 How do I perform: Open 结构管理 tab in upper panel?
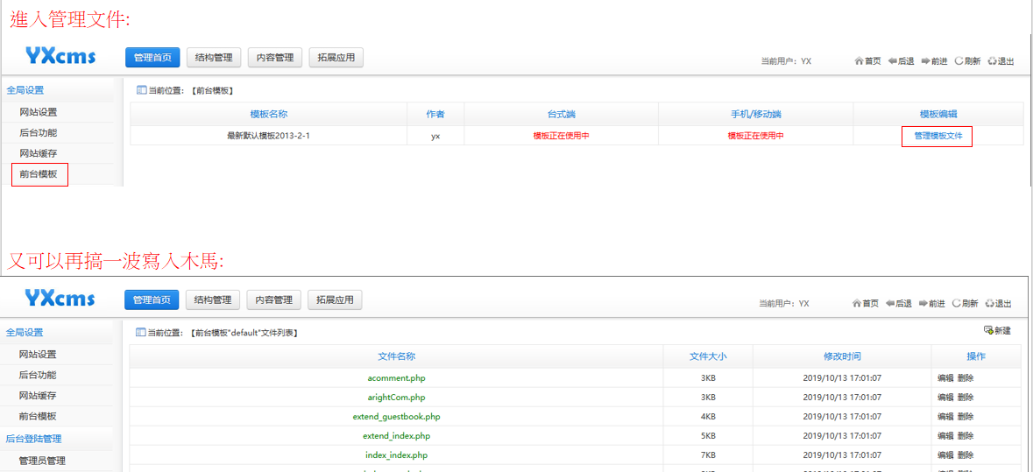point(214,57)
